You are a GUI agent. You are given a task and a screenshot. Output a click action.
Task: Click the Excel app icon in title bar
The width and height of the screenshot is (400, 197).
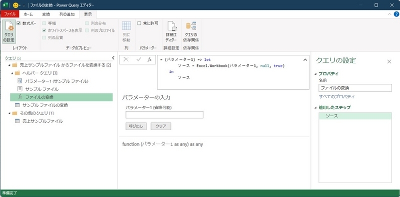5,5
